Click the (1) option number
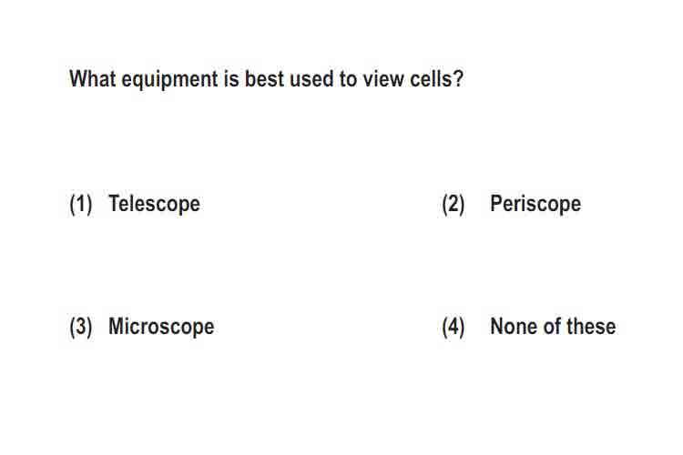Viewport: 683px width, 455px height. (81, 204)
